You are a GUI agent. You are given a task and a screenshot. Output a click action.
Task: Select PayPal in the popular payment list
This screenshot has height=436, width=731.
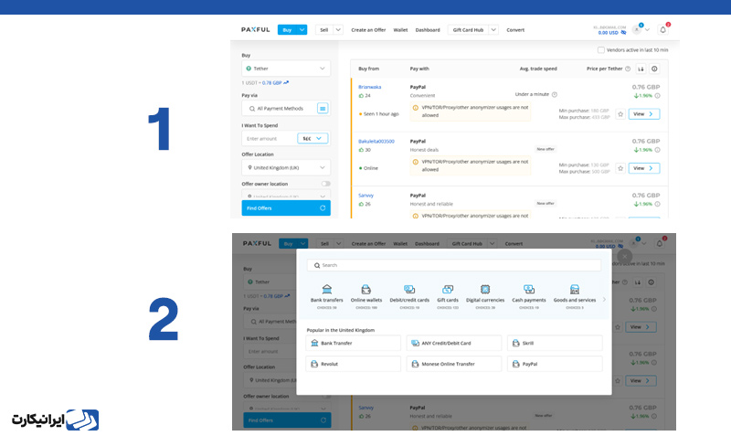[555, 364]
